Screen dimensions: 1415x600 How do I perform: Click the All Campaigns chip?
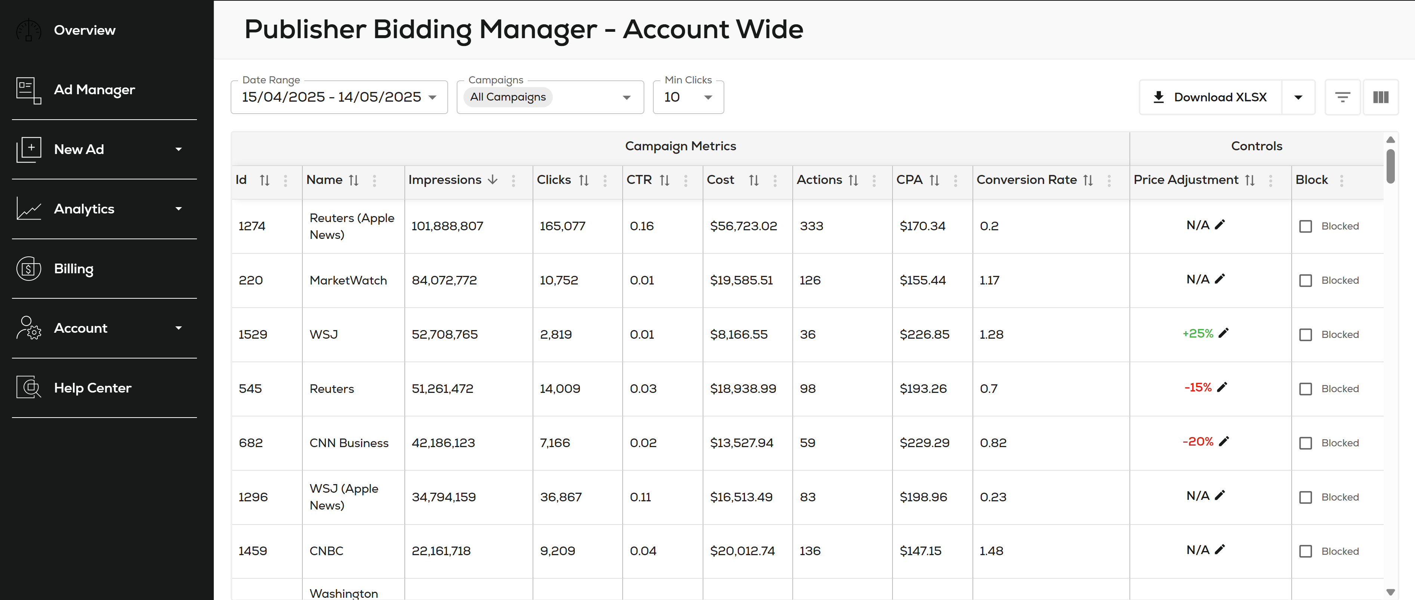pyautogui.click(x=508, y=97)
